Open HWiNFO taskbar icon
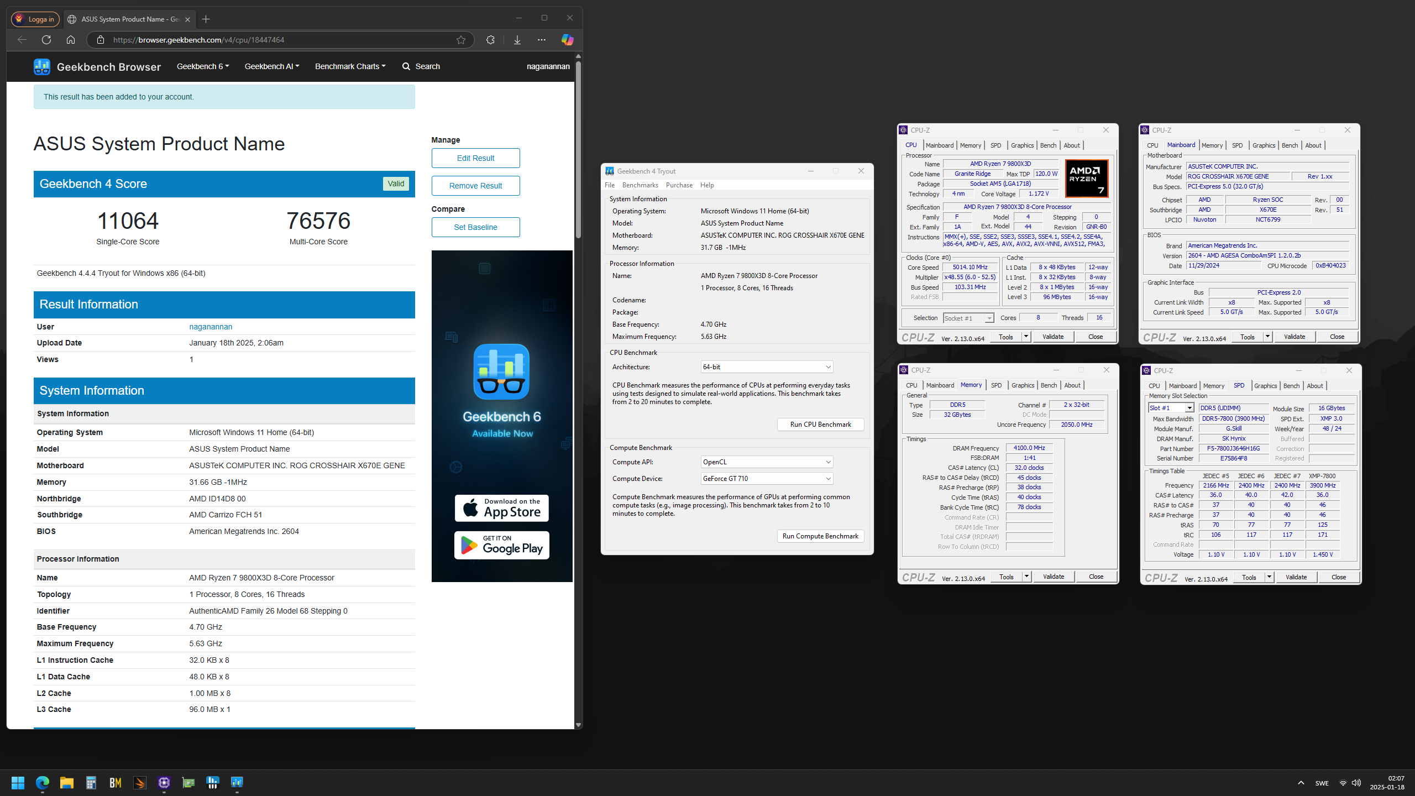The height and width of the screenshot is (796, 1415). pyautogui.click(x=213, y=782)
